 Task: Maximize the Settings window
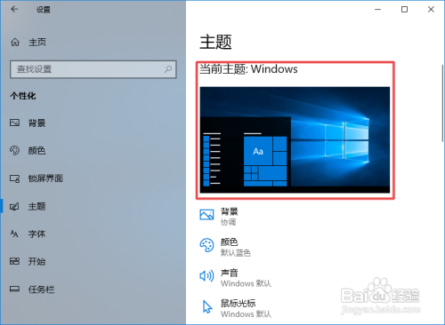(x=404, y=10)
